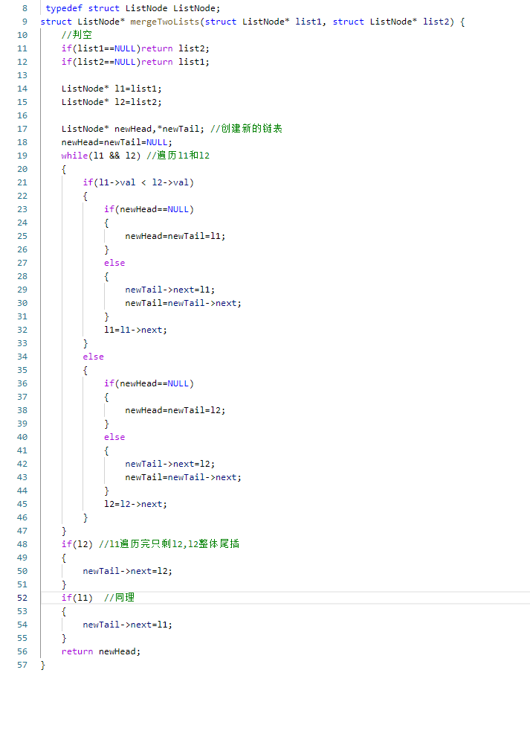The width and height of the screenshot is (530, 734).
Task: Click 'newTail->next=l2;' on line 50
Action: [x=128, y=571]
